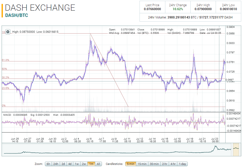Click the 0.00148434 MACD axis label
The height and width of the screenshot is (167, 242).
[233, 114]
